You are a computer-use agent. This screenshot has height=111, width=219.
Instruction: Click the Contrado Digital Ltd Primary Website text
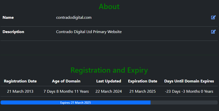click(x=89, y=32)
